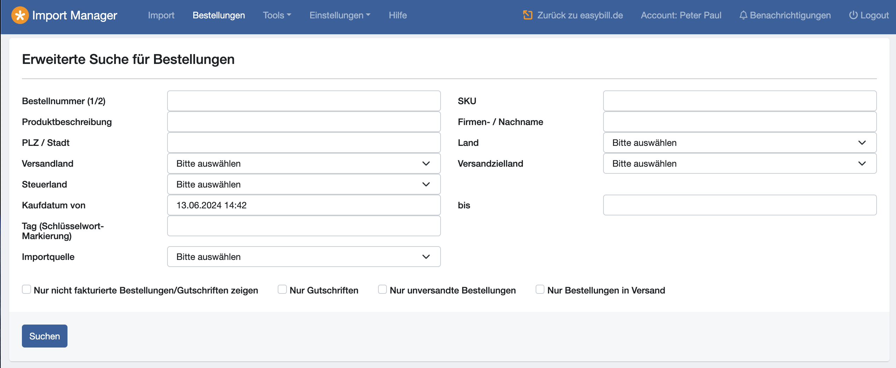Click the Import Manager brand title
Screen dimensions: 896x368
tap(75, 15)
